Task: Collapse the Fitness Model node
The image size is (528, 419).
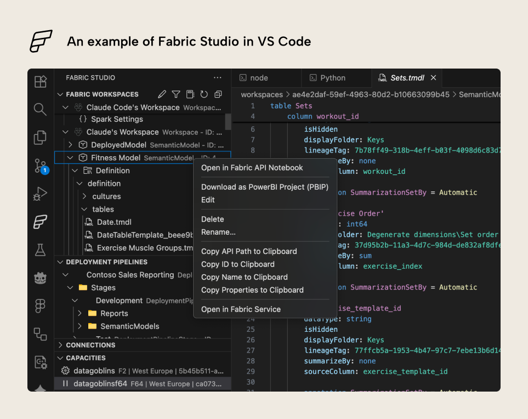Action: coord(70,157)
